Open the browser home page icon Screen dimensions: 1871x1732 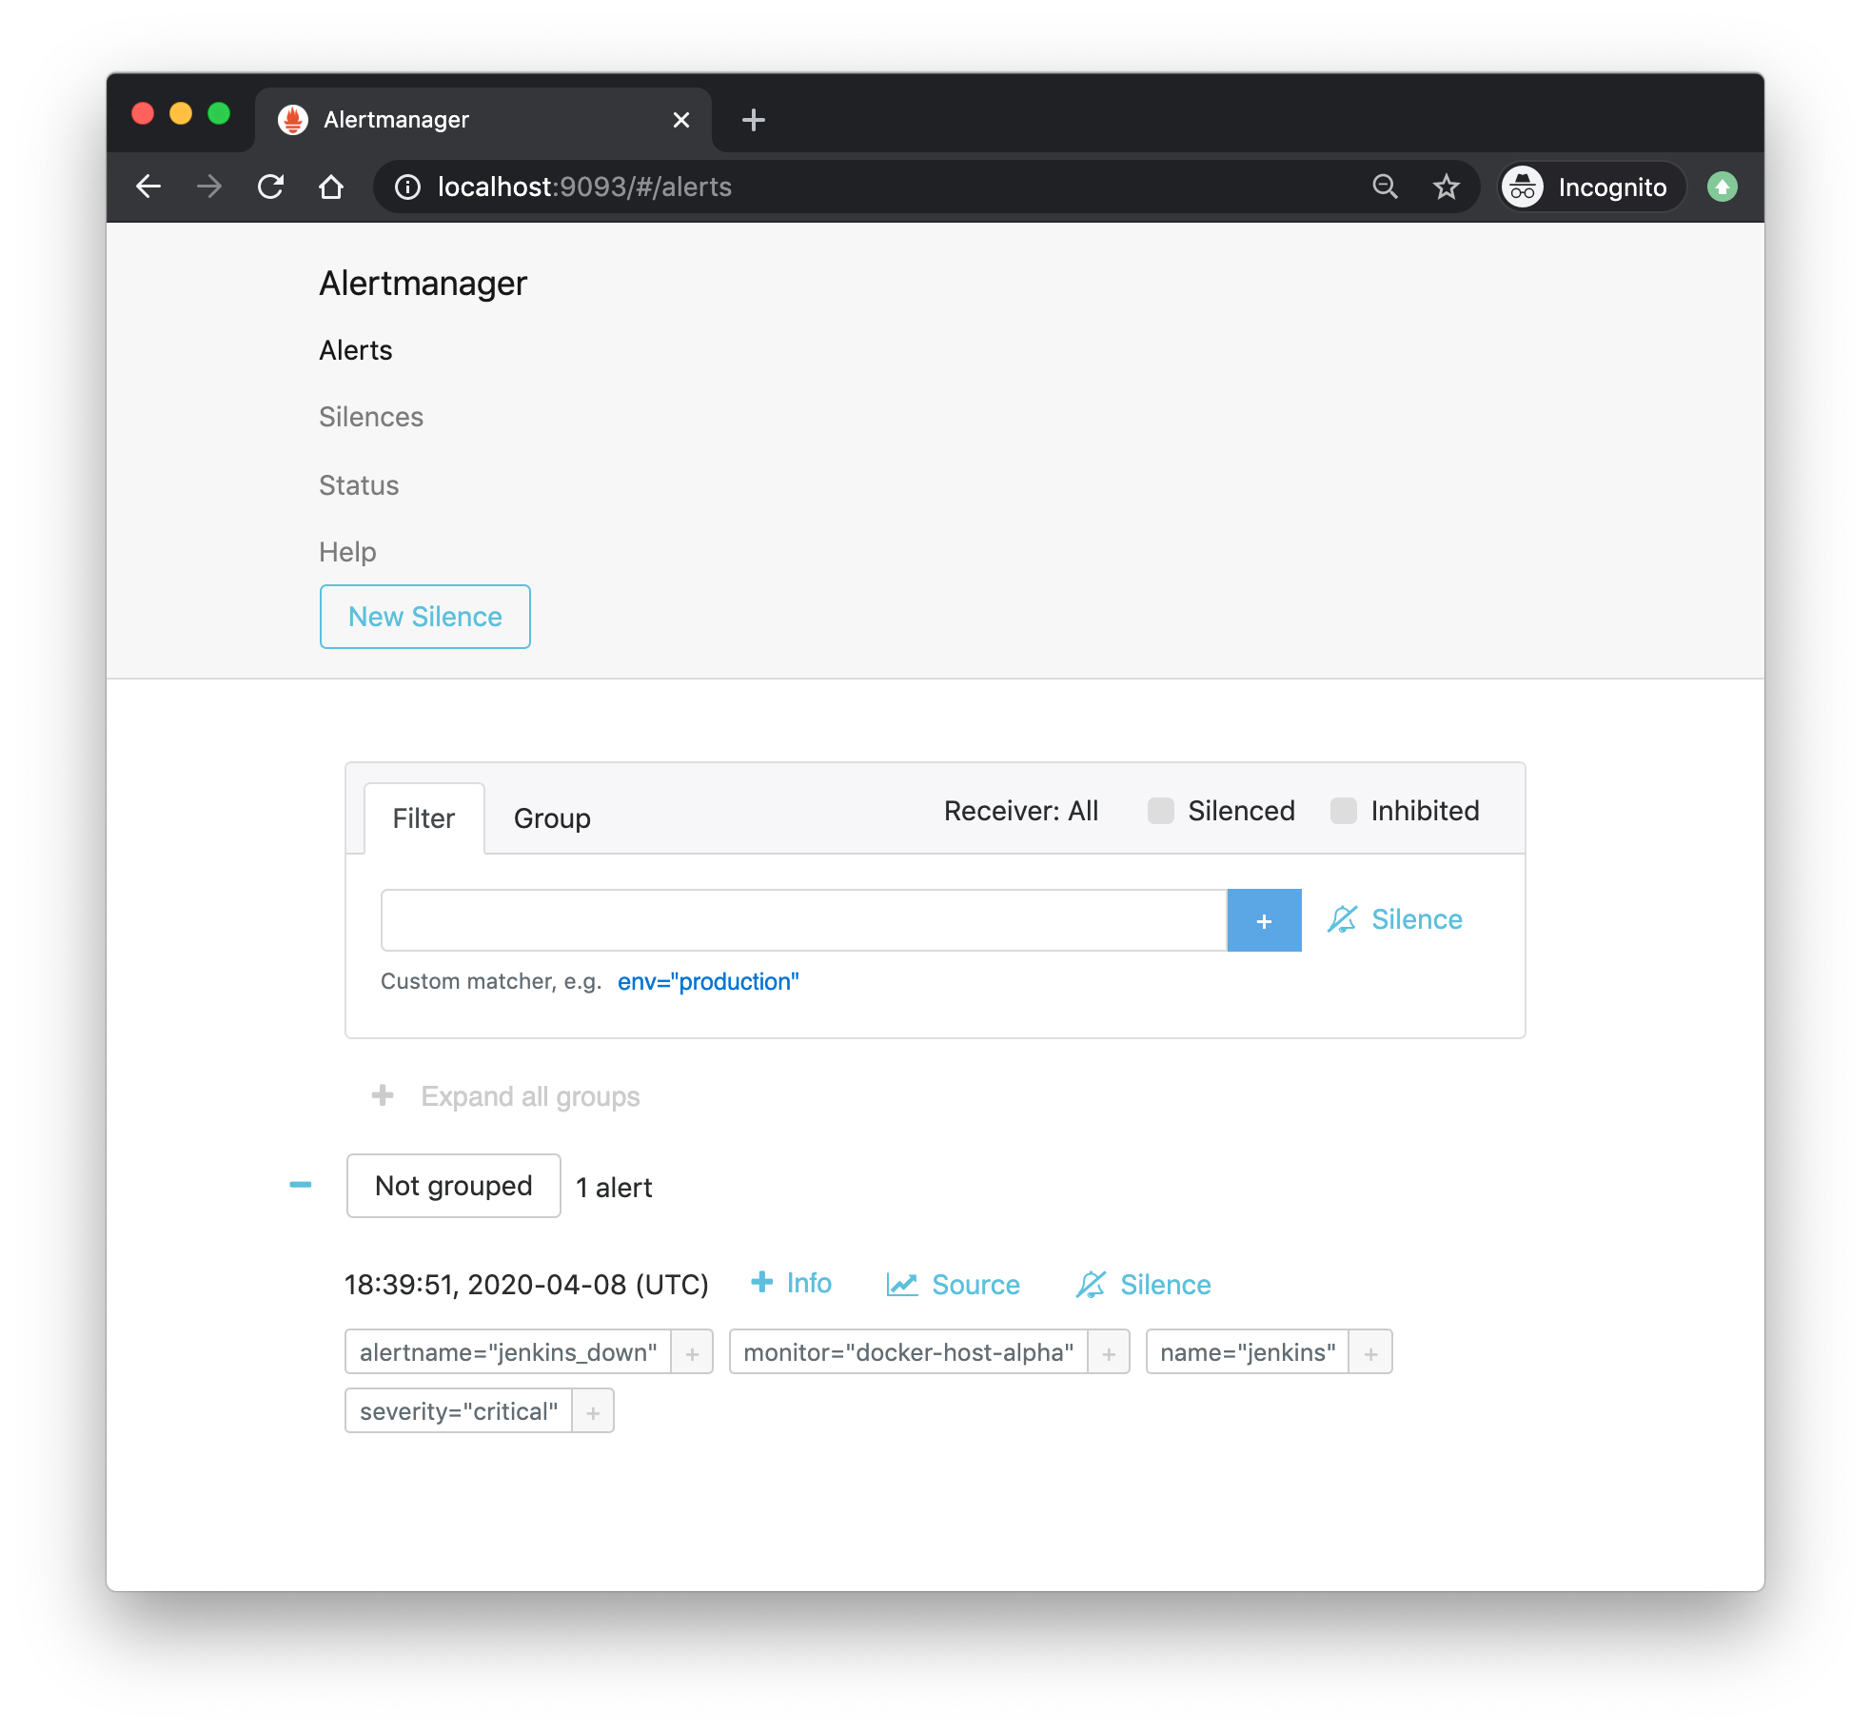pyautogui.click(x=331, y=187)
